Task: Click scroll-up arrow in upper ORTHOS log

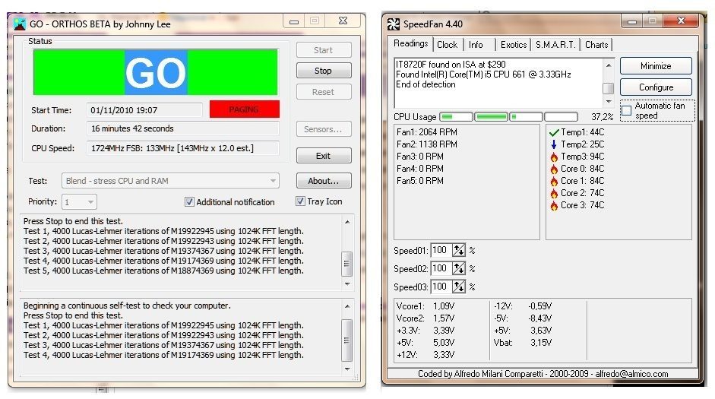Action: click(x=347, y=222)
